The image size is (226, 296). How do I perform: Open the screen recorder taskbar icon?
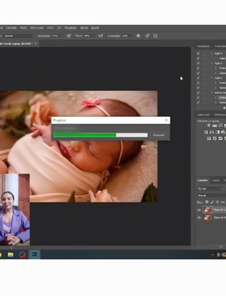(x=22, y=254)
